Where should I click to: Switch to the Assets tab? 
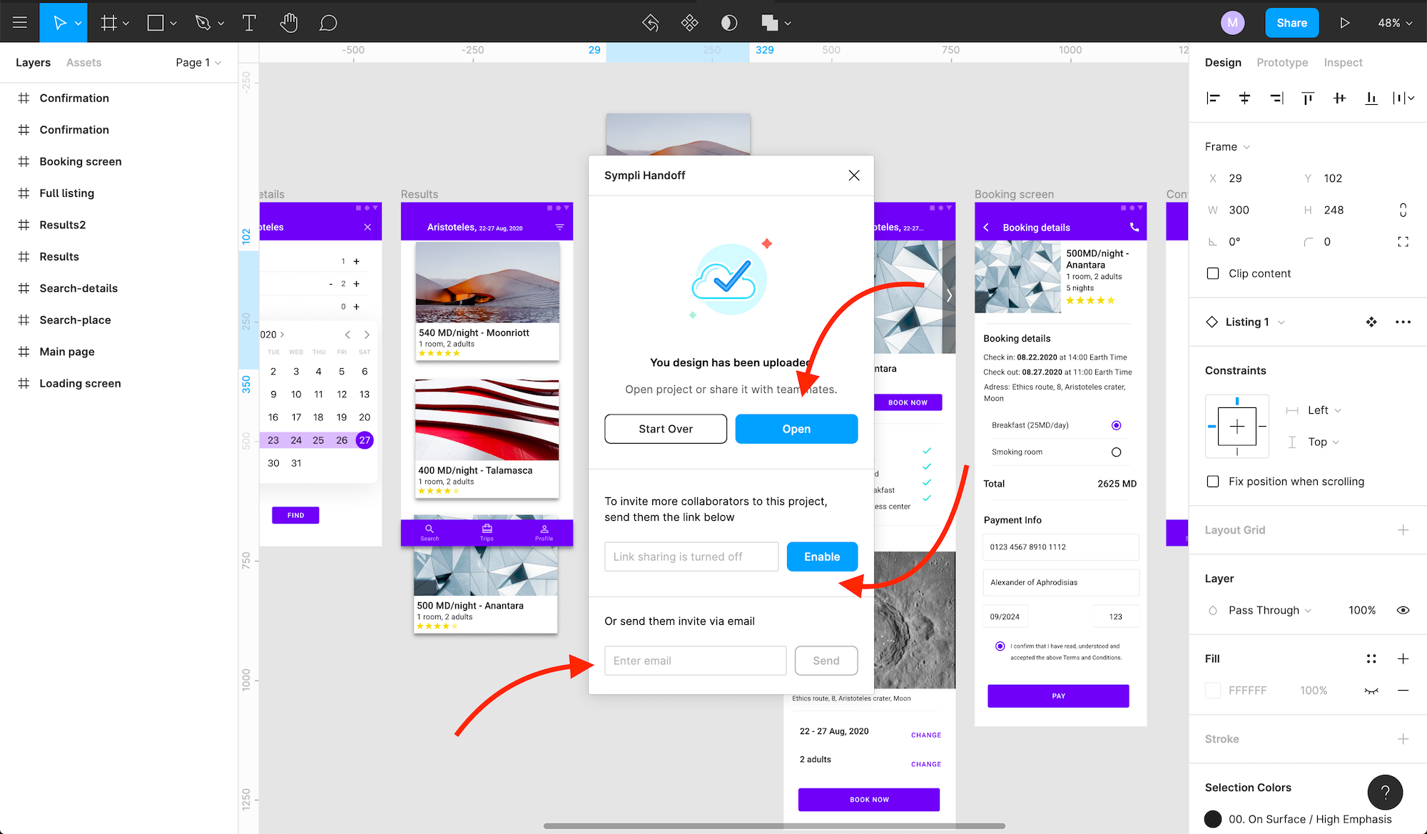point(83,63)
